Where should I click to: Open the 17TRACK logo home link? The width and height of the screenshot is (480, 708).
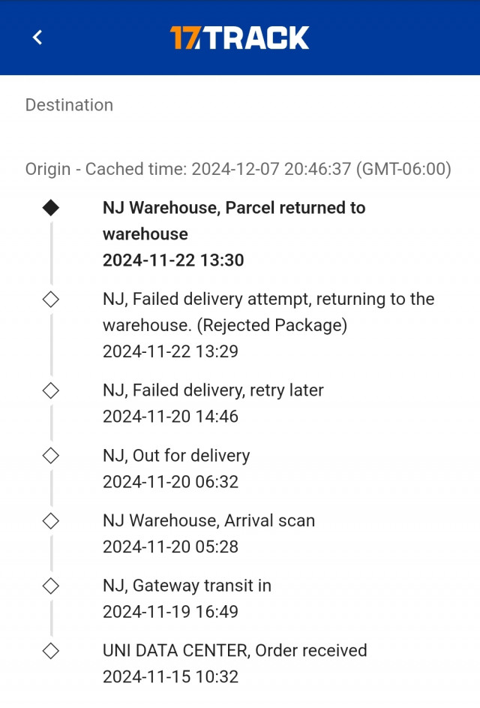pyautogui.click(x=239, y=38)
